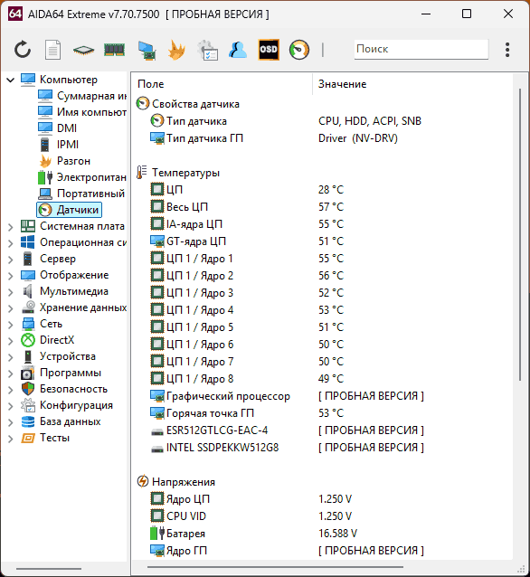This screenshot has height=577, width=530.
Task: Open Электропитание tree item
Action: [81, 177]
